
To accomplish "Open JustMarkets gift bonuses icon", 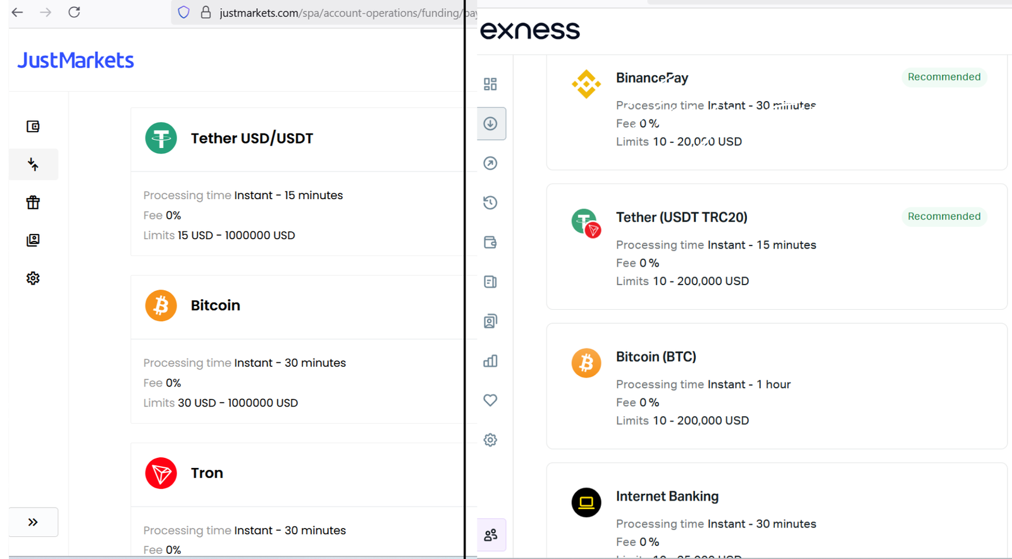I will tap(33, 202).
